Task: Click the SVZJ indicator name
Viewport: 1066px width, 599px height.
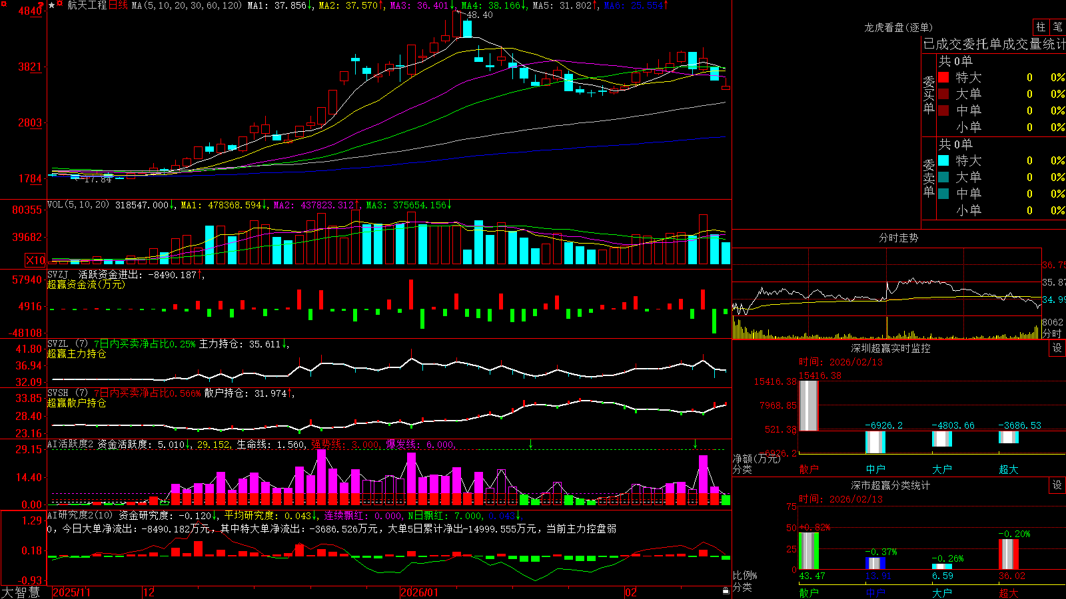Action: point(58,274)
